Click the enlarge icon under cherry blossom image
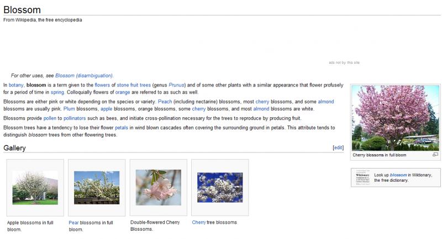The image size is (442, 239). (x=435, y=155)
